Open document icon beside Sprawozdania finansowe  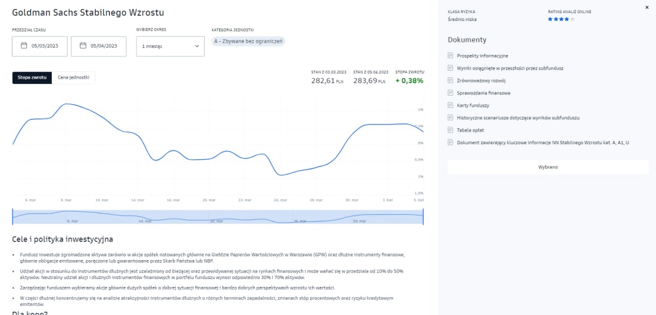451,93
